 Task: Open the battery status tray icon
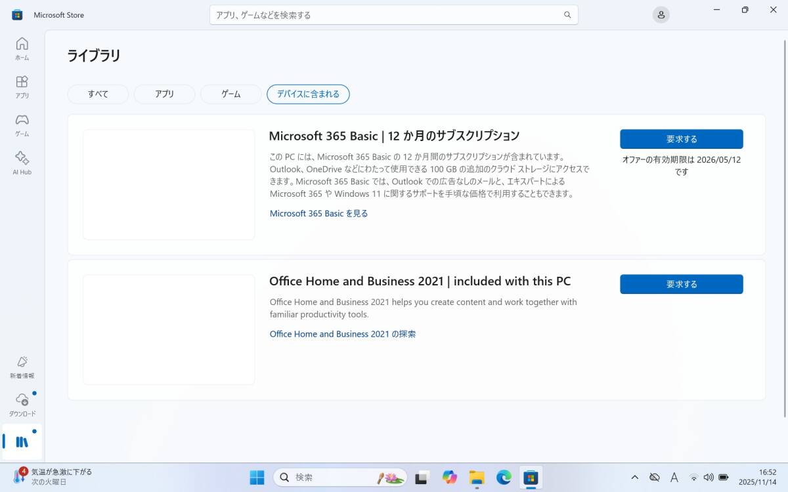coord(723,478)
